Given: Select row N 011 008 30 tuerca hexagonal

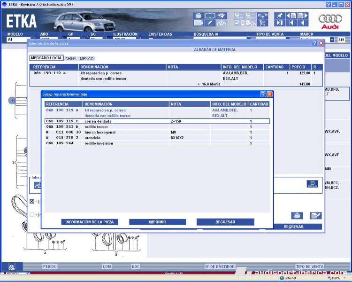Looking at the screenshot, I should [x=157, y=132].
